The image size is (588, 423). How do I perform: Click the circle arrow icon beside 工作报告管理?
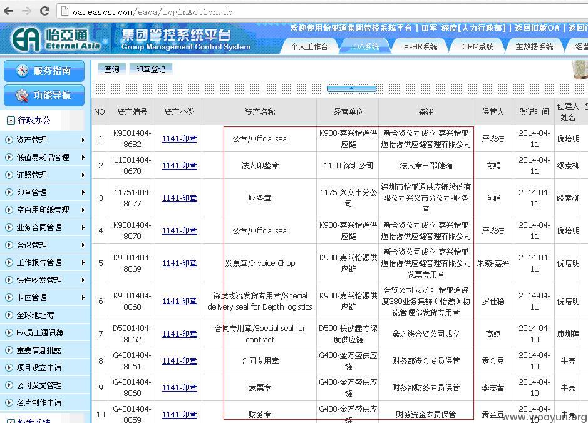(9, 263)
